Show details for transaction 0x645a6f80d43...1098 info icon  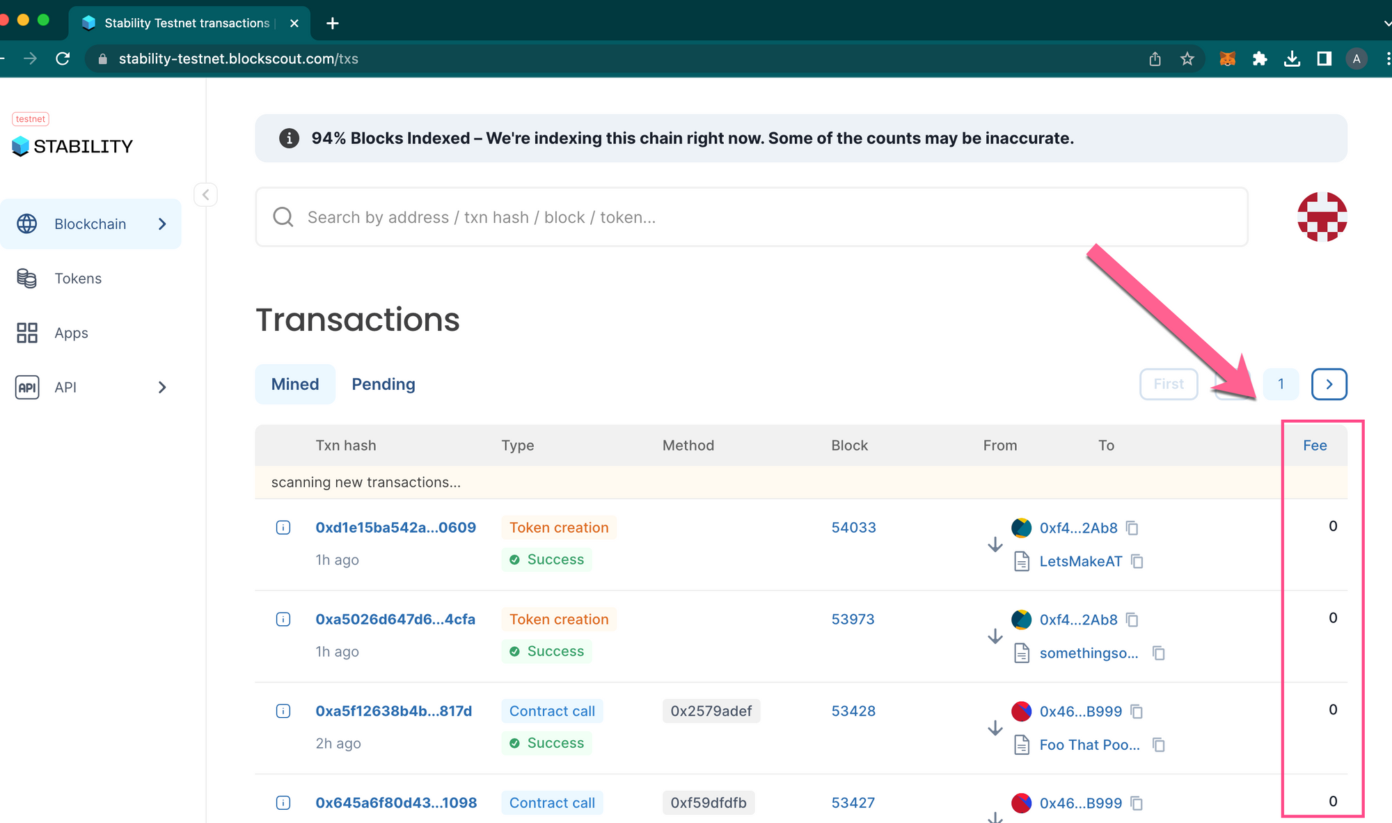click(x=283, y=803)
